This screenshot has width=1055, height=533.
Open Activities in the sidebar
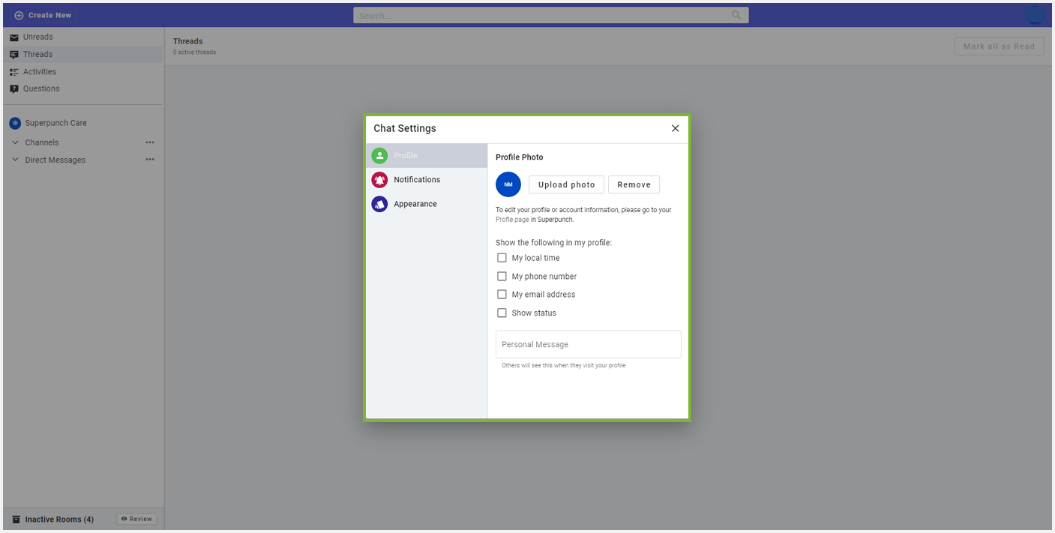pyautogui.click(x=39, y=72)
